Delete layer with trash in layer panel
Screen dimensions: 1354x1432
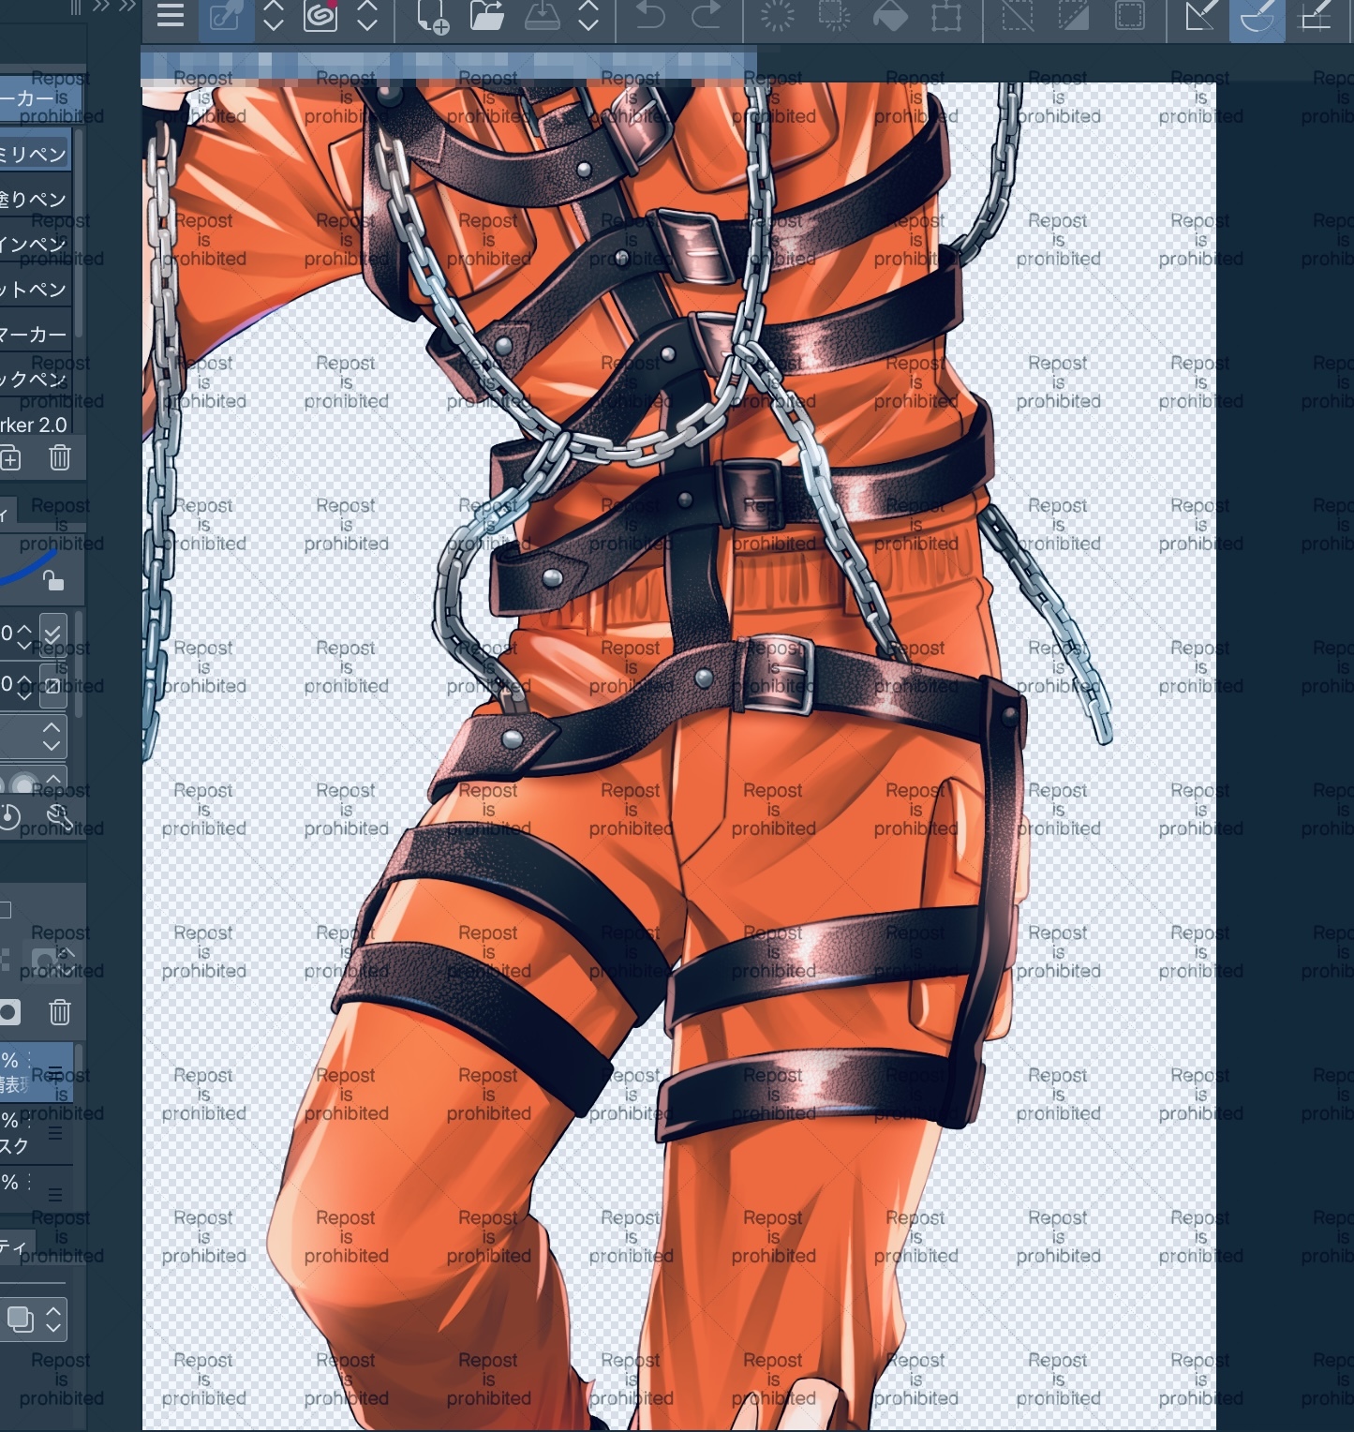point(60,1012)
